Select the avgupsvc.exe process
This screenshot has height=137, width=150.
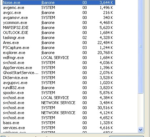tap(59, 83)
